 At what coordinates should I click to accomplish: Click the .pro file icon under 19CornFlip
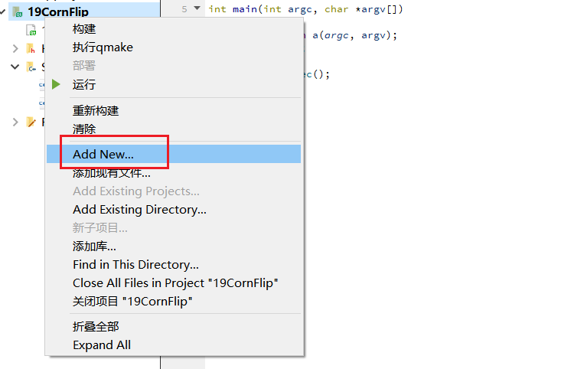point(31,30)
